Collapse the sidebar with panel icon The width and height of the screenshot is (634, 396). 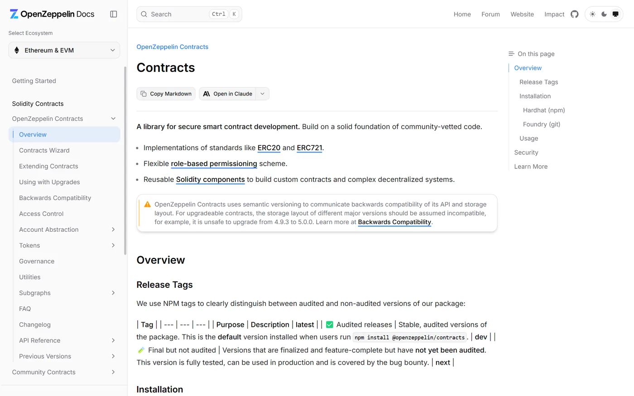click(x=114, y=14)
